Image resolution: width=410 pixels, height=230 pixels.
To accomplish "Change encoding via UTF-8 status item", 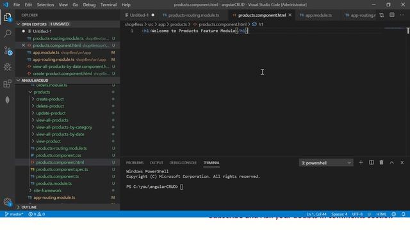I will coord(357,214).
